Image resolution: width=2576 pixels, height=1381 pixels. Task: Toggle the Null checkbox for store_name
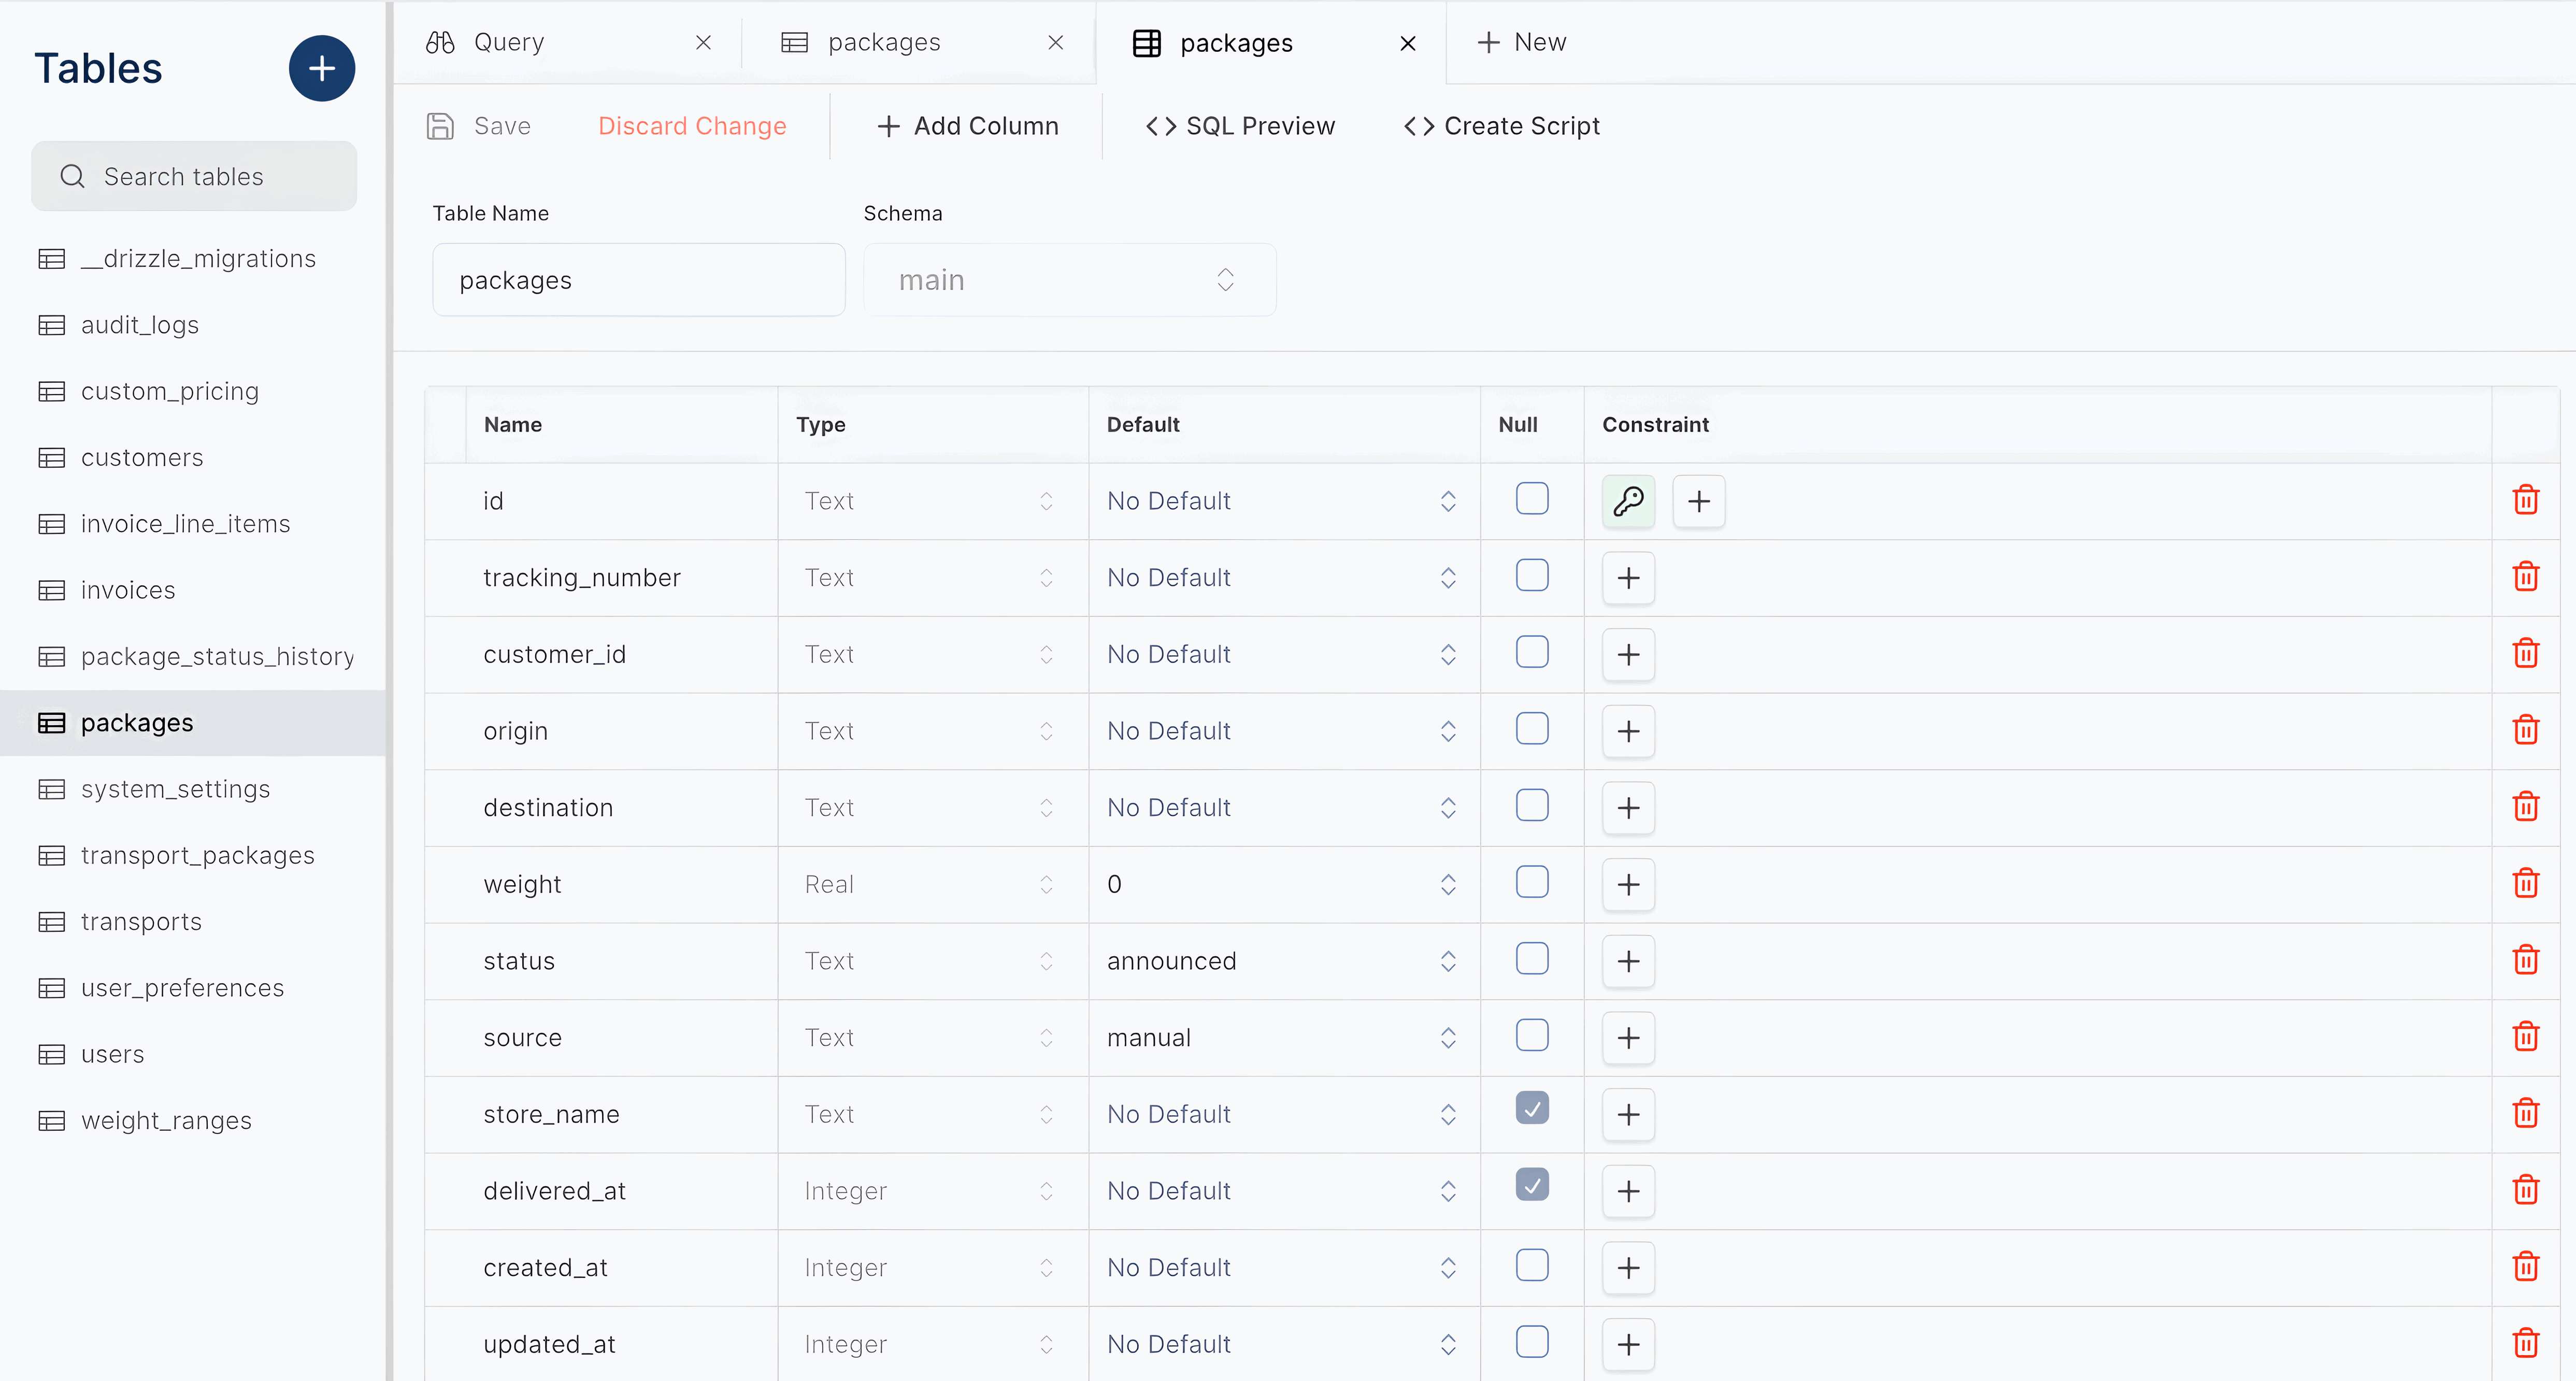coord(1531,1108)
